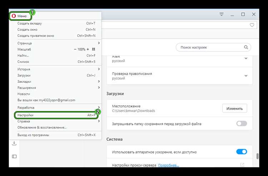Click the sidebar panel toggle icon

pos(14,156)
